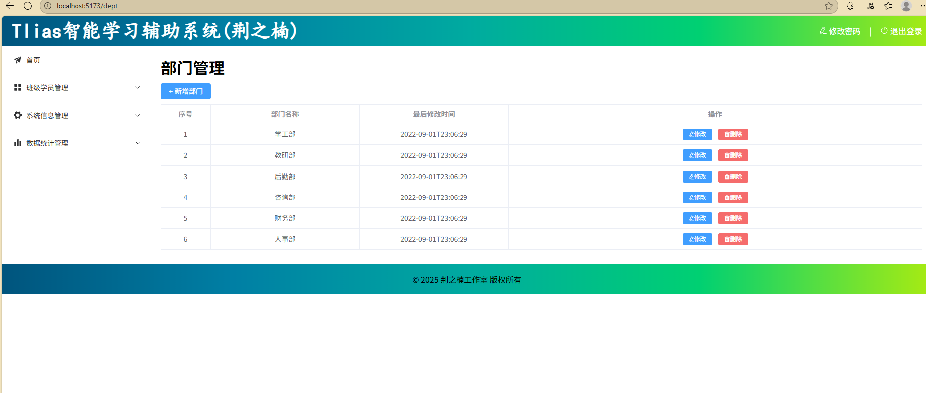Delete the 人事部 department row
The image size is (926, 393).
(733, 239)
